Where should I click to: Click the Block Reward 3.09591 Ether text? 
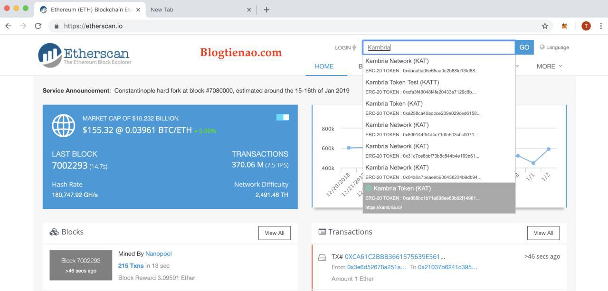[157, 278]
